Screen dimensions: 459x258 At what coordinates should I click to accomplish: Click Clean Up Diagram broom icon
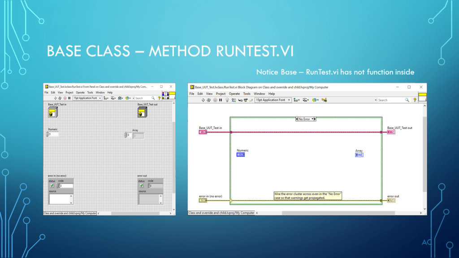pyautogui.click(x=324, y=100)
